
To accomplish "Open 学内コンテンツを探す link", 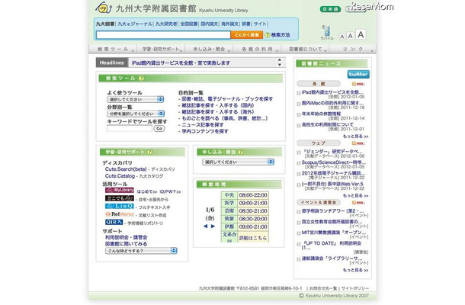I will coord(205,131).
